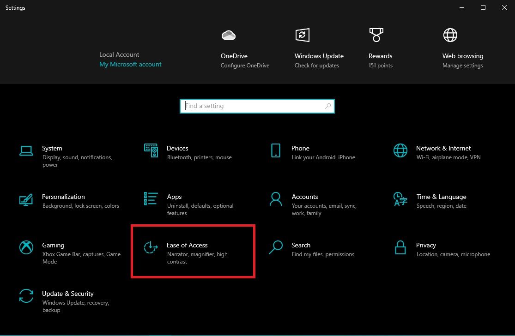This screenshot has width=515, height=336.
Task: Click Configure OneDrive text
Action: [x=245, y=66]
